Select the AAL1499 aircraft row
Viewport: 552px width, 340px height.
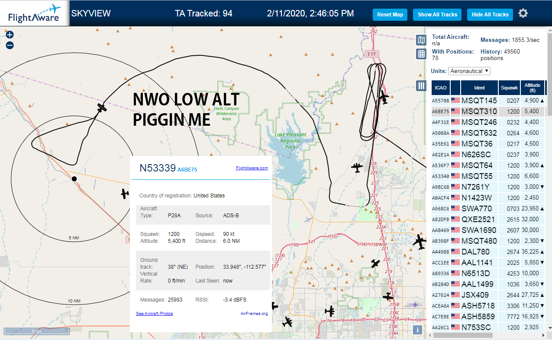click(x=488, y=284)
